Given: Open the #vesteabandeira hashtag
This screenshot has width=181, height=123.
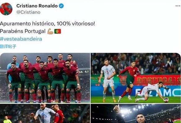Looking at the screenshot, I should [21, 39].
